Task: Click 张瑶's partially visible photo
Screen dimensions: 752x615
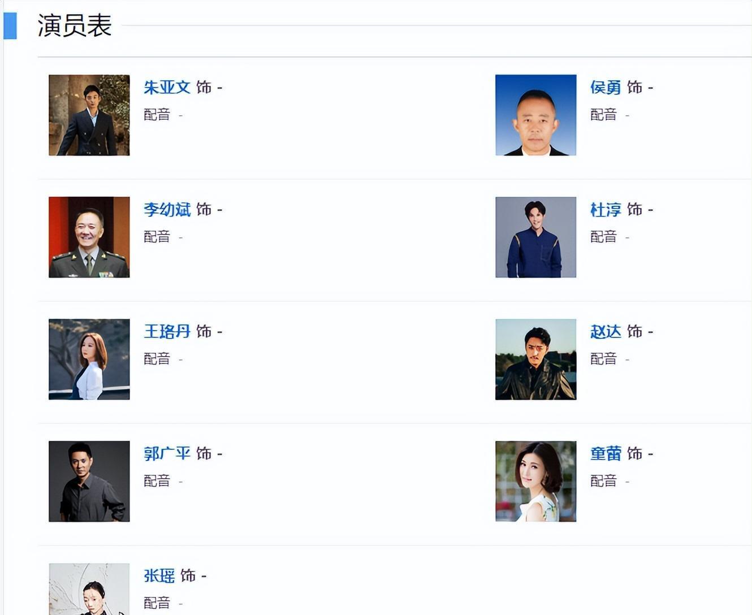Action: 89,589
